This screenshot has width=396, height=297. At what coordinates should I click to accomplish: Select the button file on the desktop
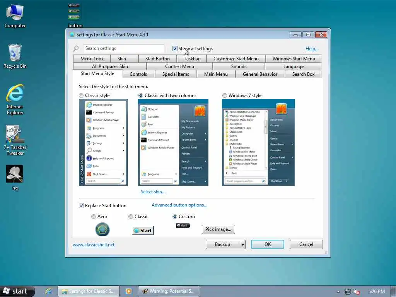tap(75, 15)
